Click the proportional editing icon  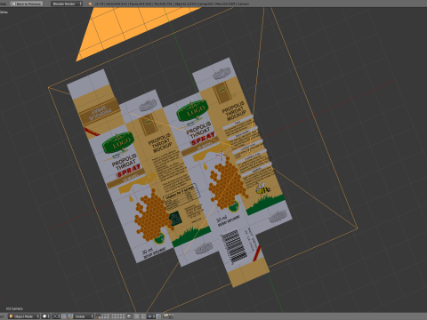pos(136,316)
